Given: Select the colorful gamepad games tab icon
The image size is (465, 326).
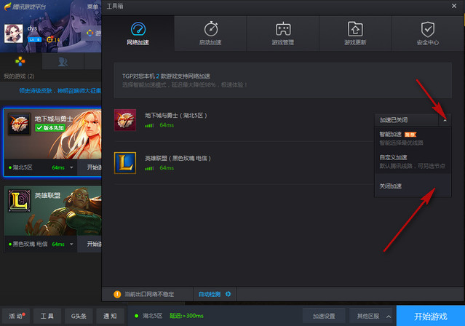Looking at the screenshot, I should (20, 62).
